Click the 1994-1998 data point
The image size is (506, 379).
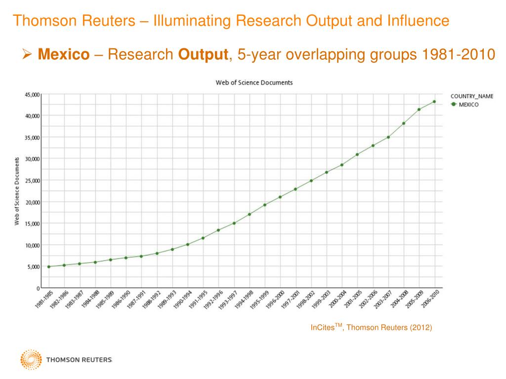[x=250, y=214]
